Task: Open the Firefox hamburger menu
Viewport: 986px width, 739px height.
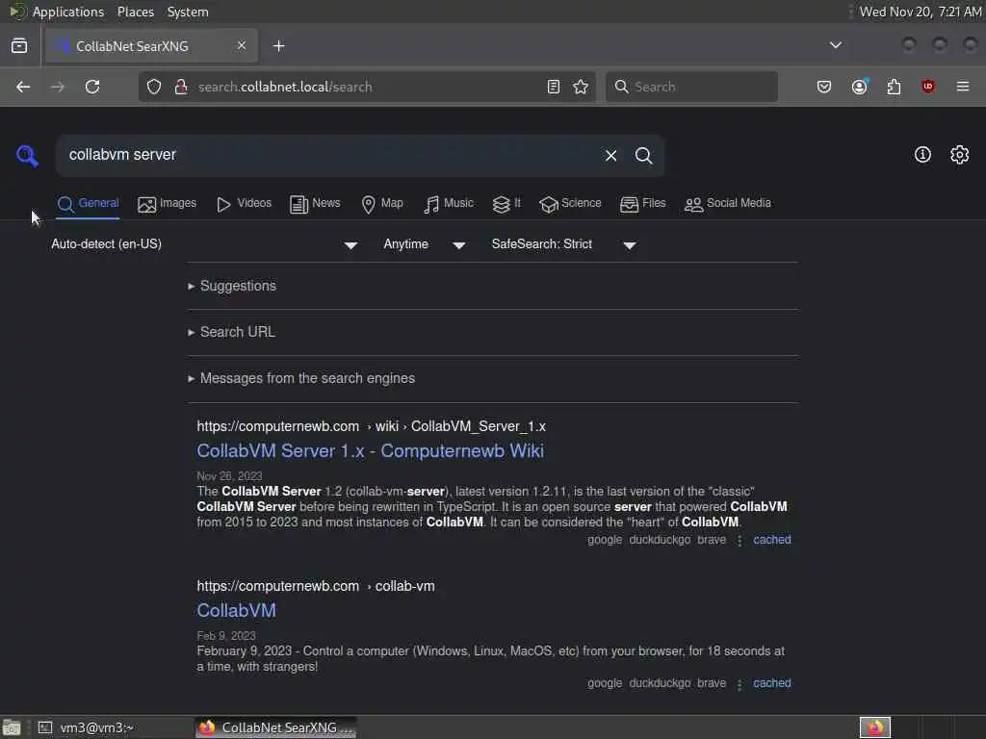Action: click(963, 87)
